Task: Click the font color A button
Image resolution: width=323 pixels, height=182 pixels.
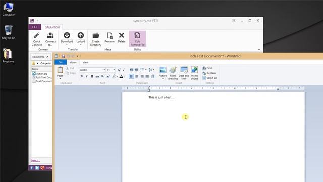Action: coord(121,76)
